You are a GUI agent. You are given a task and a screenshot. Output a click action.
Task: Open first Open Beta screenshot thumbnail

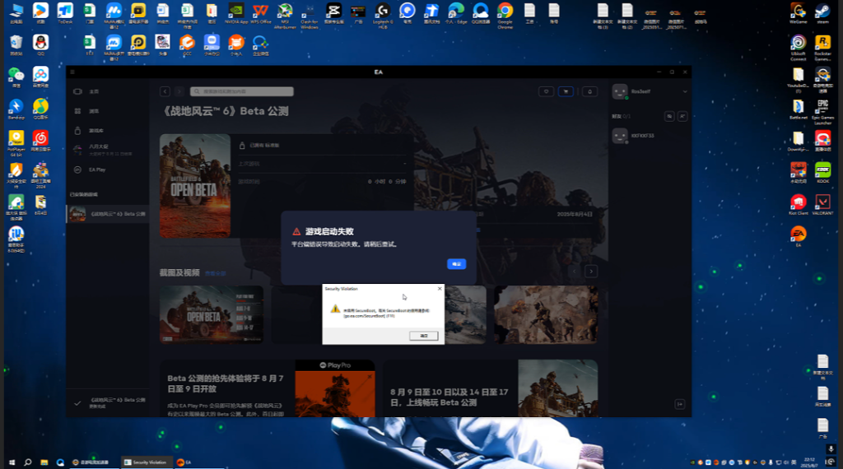point(212,315)
